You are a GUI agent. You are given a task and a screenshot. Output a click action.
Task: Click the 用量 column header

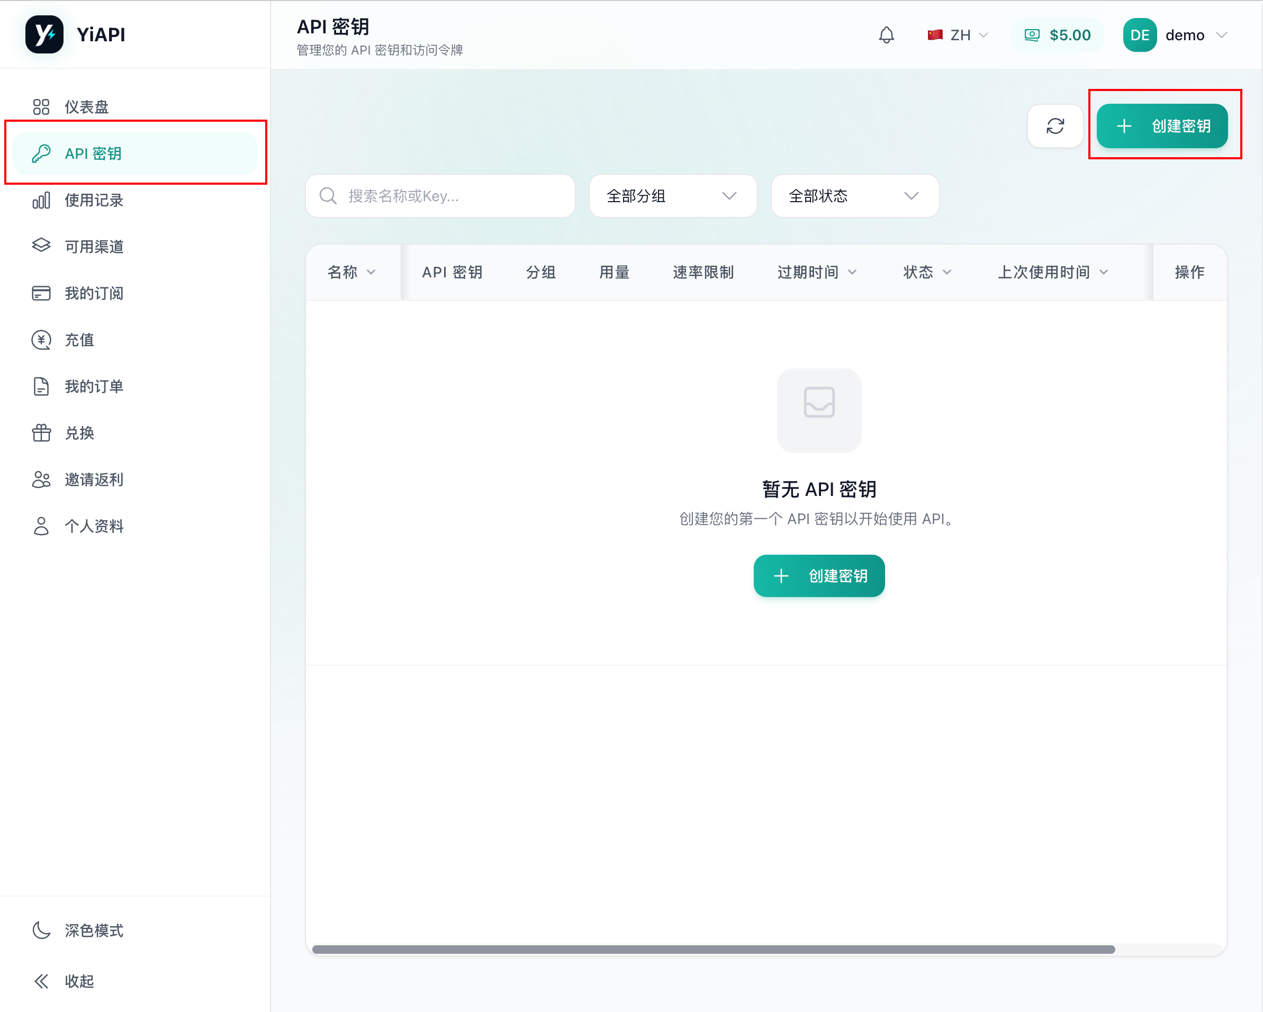coord(615,272)
